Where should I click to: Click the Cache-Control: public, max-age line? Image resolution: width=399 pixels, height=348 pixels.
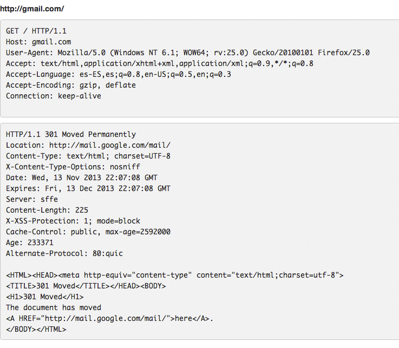(88, 232)
